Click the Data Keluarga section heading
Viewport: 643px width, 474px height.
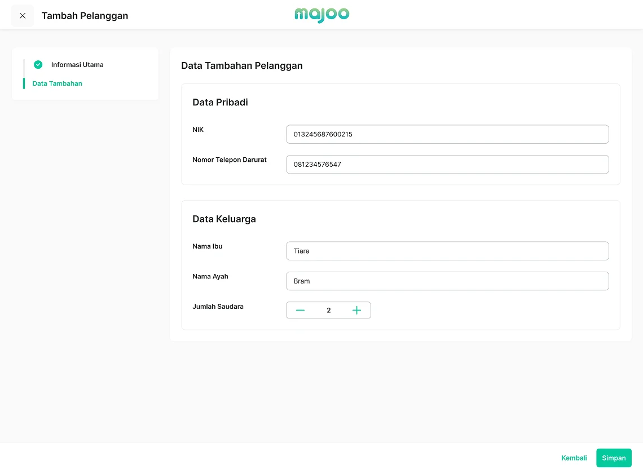tap(224, 219)
